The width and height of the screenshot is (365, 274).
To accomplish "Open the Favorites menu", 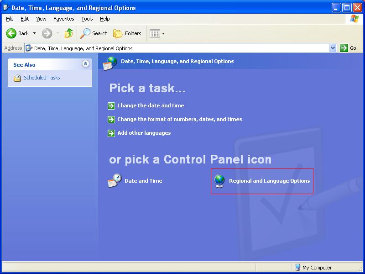I will pyautogui.click(x=63, y=19).
